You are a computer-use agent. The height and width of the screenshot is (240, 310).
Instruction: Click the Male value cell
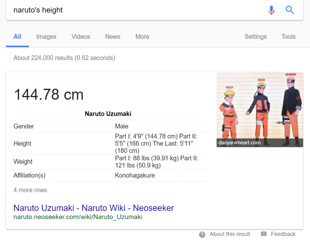(x=122, y=126)
